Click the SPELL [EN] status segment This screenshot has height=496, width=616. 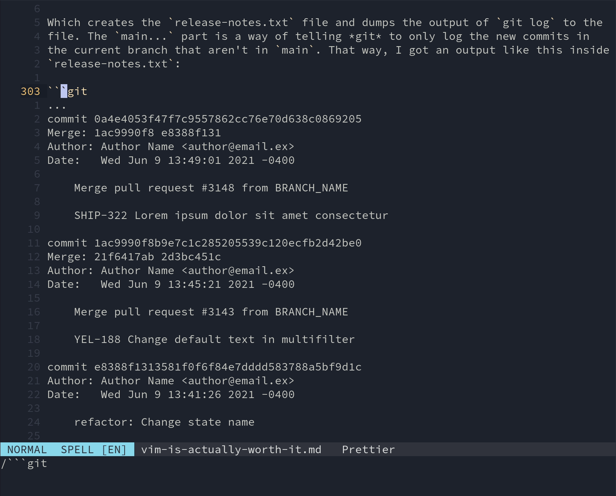click(x=93, y=449)
